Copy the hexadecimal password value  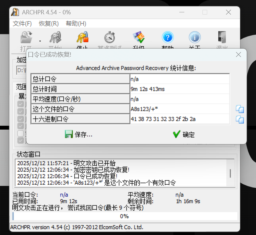point(240,120)
